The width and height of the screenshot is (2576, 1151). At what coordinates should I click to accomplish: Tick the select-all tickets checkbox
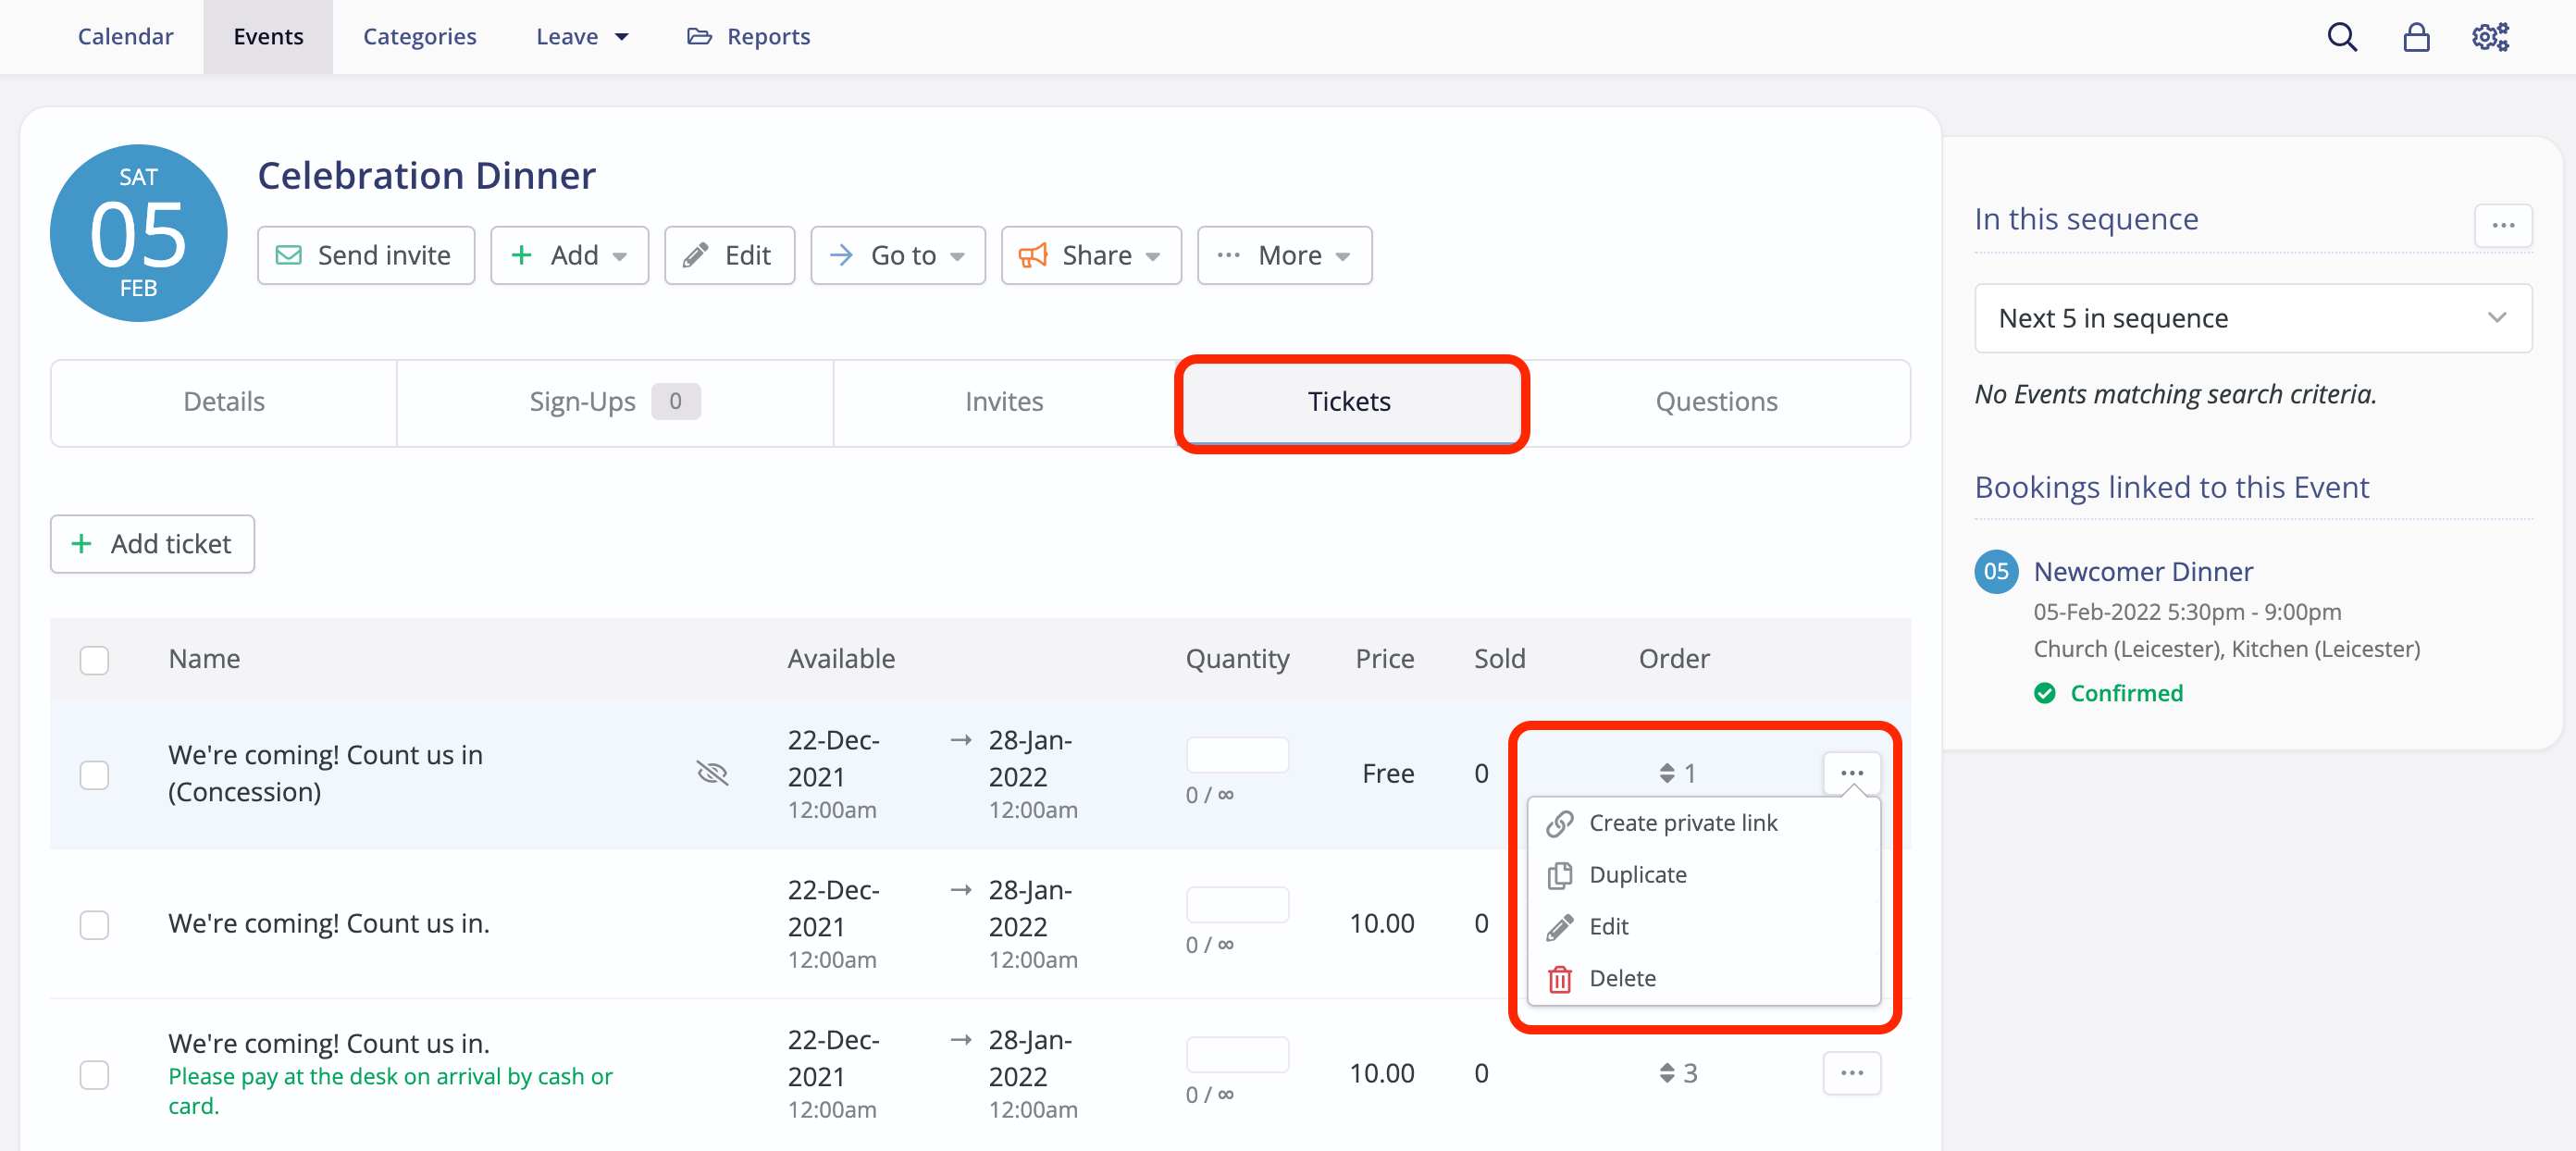pos(94,660)
